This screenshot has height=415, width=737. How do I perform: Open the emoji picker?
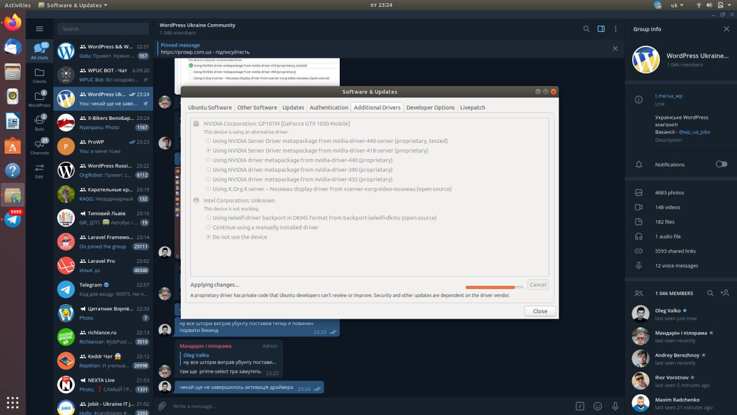coord(598,406)
